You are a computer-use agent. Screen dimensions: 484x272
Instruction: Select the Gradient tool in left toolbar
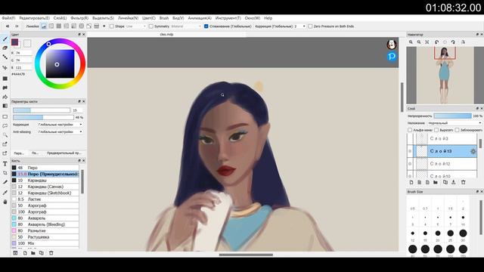point(5,106)
